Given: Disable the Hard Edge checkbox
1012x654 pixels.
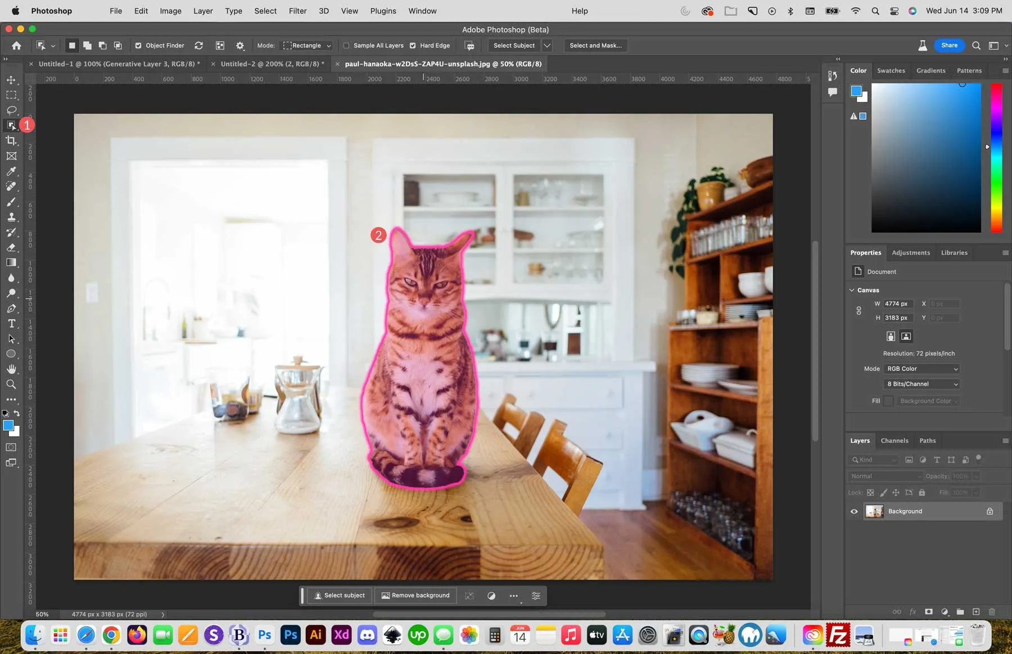Looking at the screenshot, I should (x=414, y=46).
